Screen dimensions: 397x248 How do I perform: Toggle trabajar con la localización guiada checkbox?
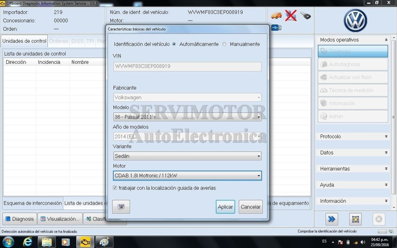point(115,188)
